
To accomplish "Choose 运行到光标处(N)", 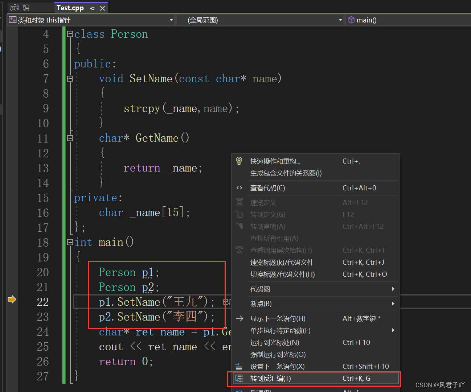I will [316, 342].
